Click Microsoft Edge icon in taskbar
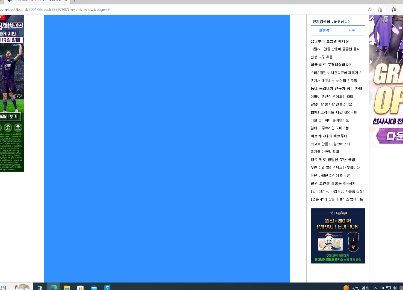The image size is (403, 290). pyautogui.click(x=54, y=287)
